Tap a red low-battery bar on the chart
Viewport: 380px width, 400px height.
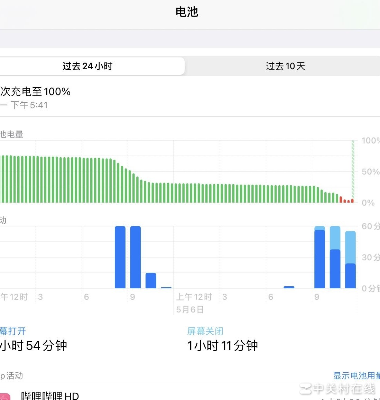(341, 199)
